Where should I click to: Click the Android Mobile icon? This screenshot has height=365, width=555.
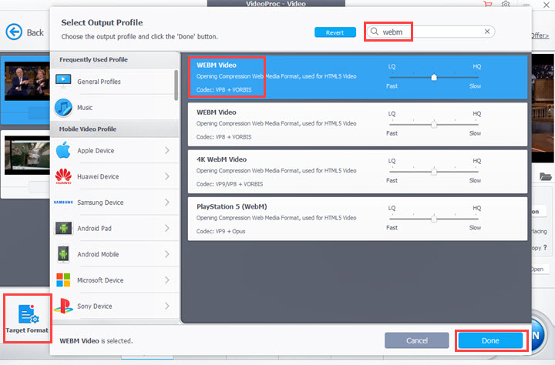pyautogui.click(x=63, y=254)
